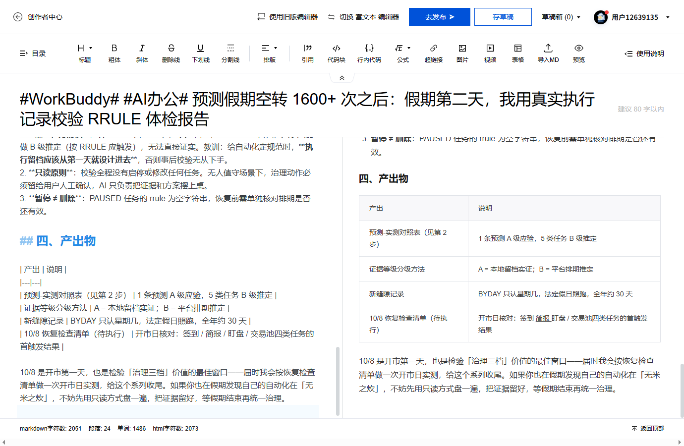Click the preview pane vertical scrollbar
This screenshot has height=446, width=684.
(x=682, y=390)
